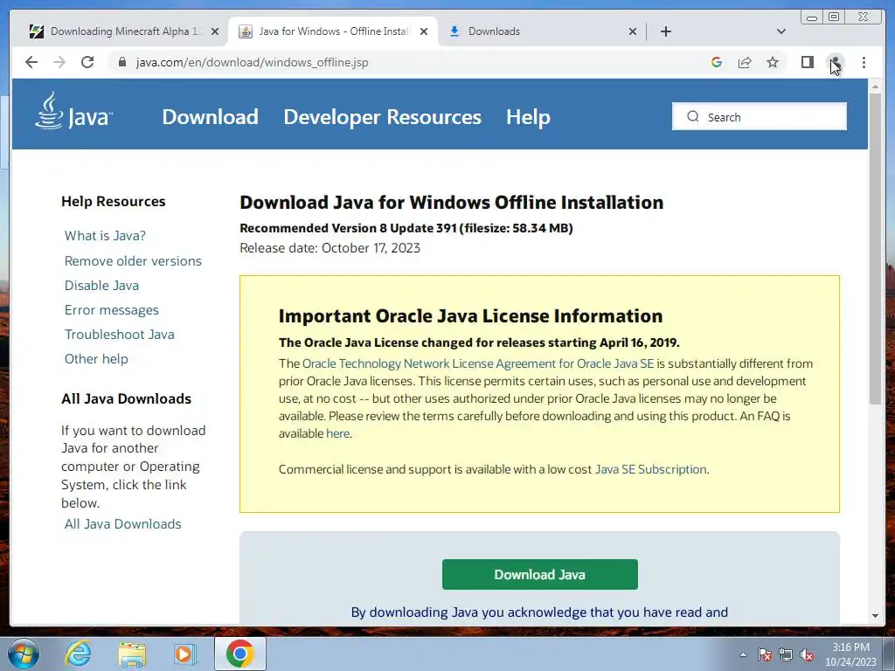This screenshot has width=895, height=671.
Task: Click the scrollbar up arrow
Action: tap(875, 86)
